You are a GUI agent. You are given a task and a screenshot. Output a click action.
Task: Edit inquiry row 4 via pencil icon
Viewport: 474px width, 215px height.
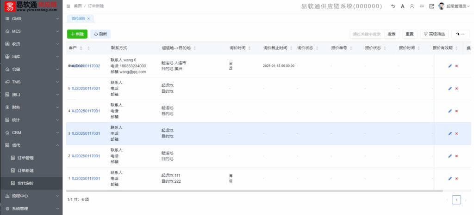pos(450,111)
